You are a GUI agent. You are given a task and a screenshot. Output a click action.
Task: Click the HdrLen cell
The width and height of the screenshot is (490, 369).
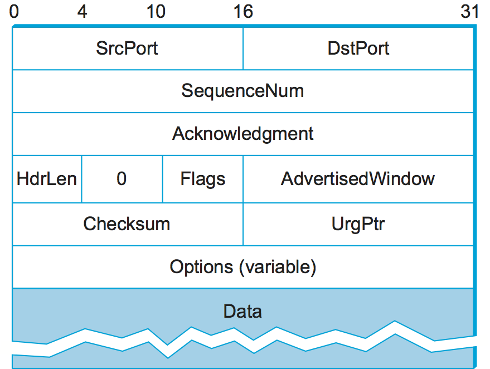47,179
